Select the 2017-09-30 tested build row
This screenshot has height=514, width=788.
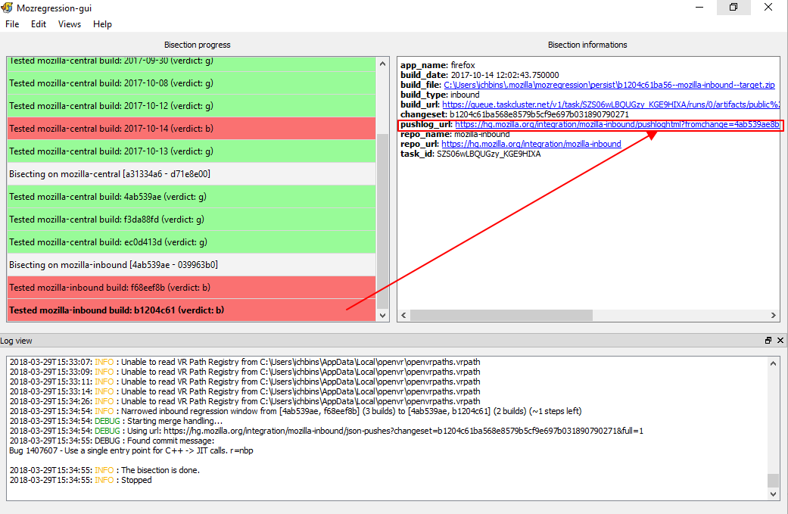(x=192, y=64)
